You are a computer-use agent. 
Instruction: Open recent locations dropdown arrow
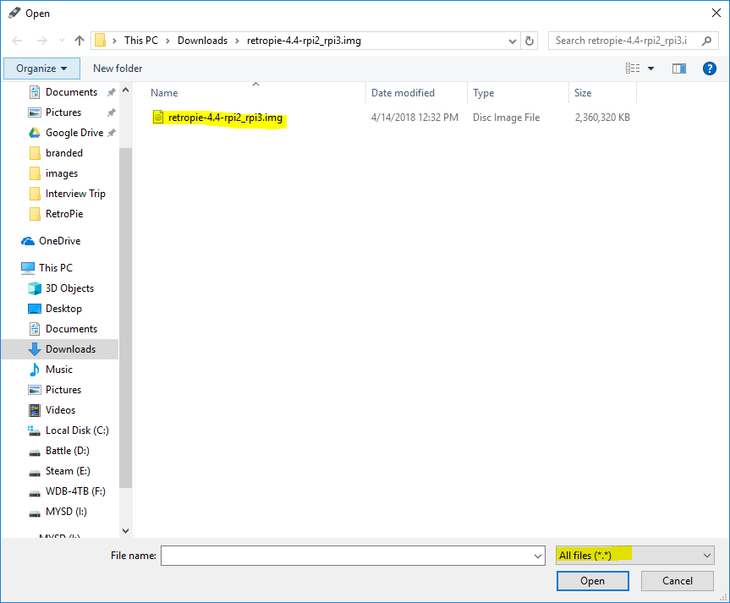(62, 41)
